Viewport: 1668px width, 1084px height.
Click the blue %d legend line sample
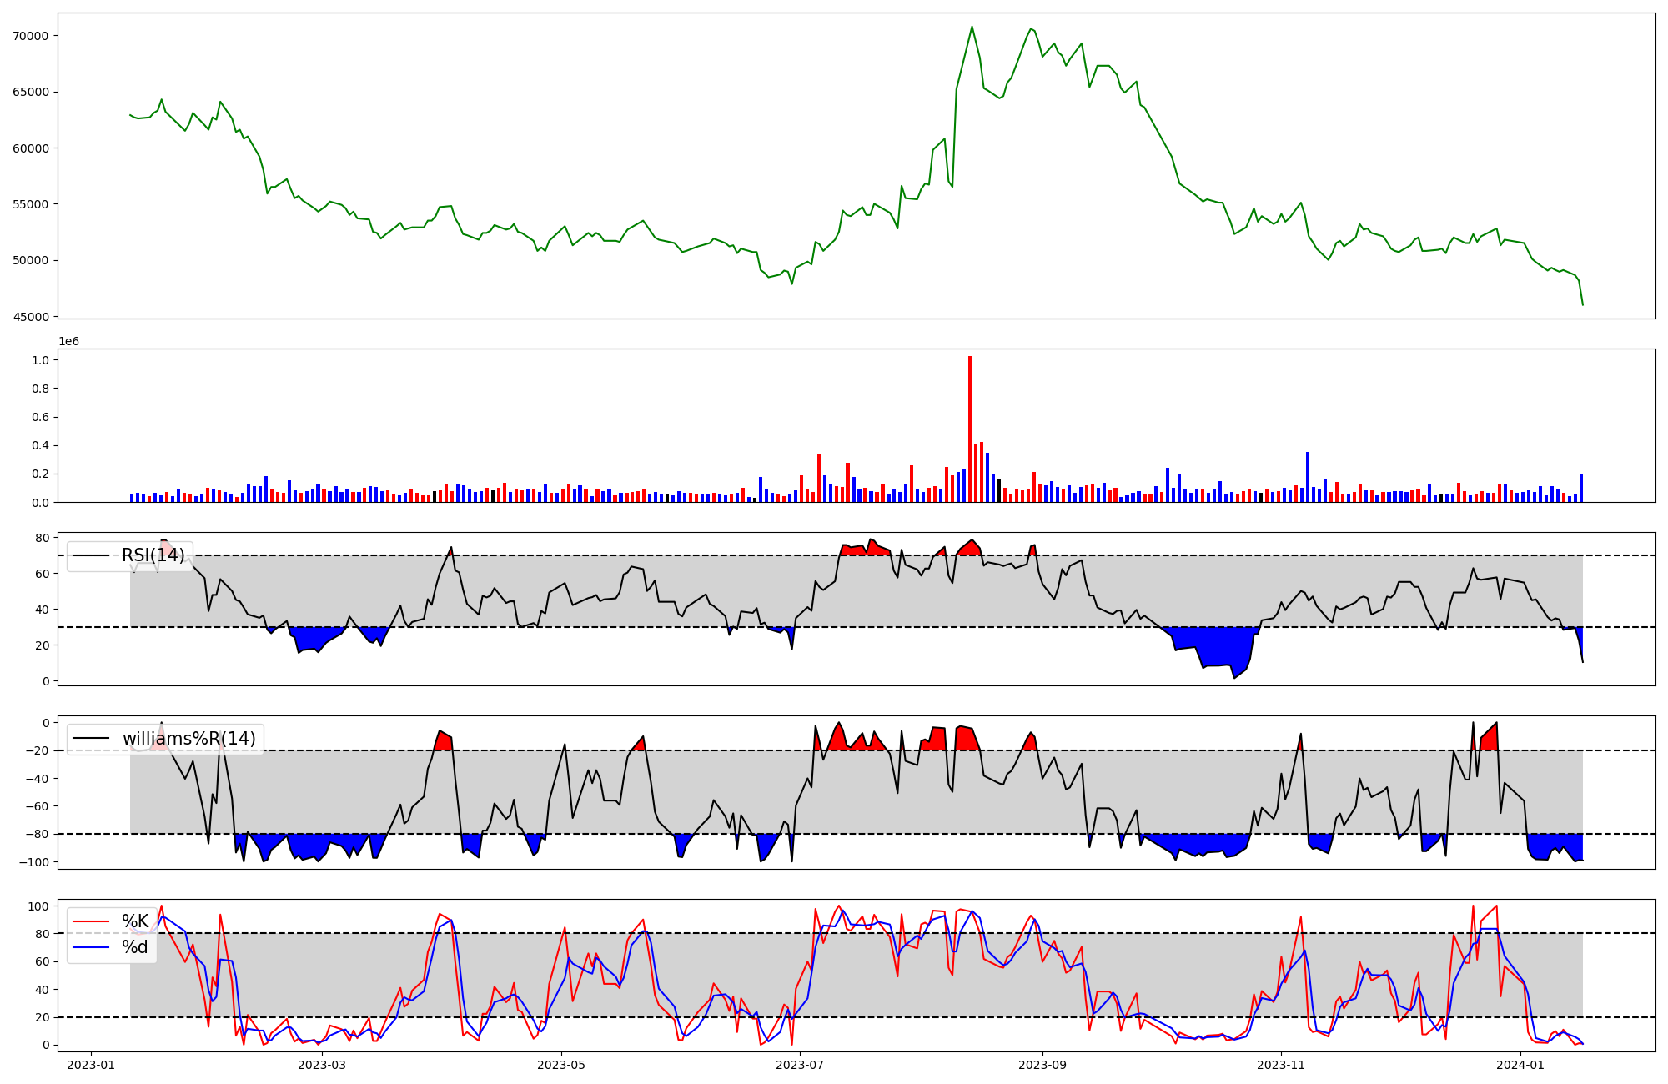coord(91,947)
